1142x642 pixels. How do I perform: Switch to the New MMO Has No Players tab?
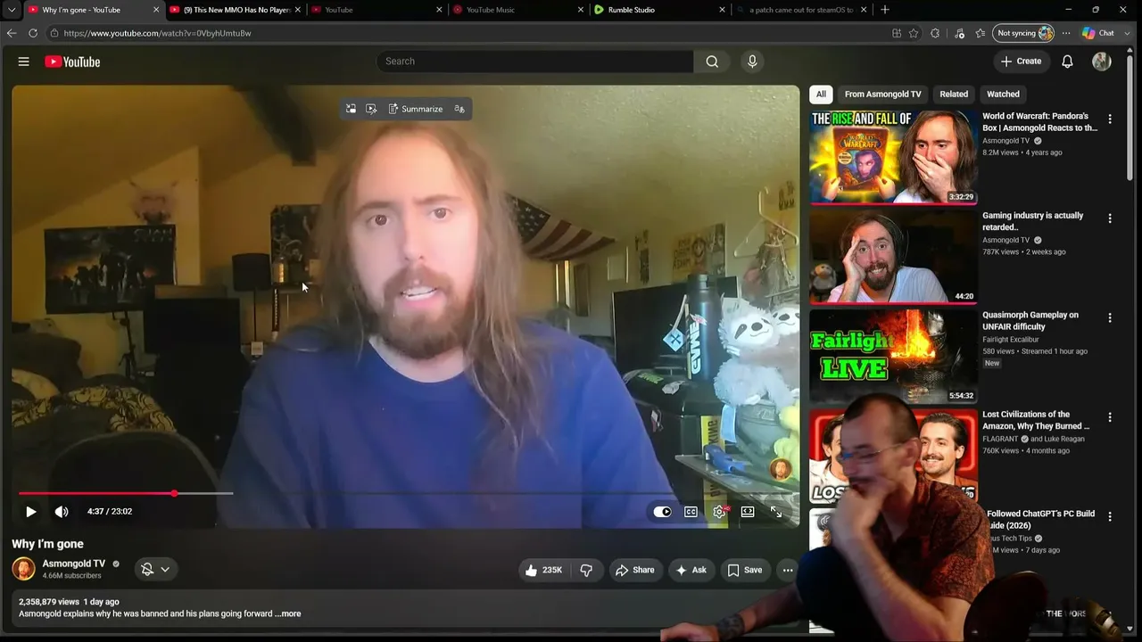(x=236, y=10)
